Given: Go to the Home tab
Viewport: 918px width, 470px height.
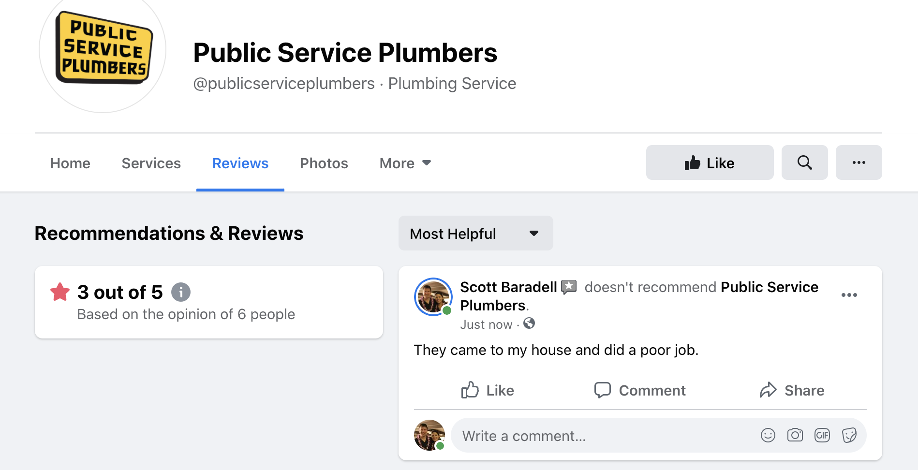Looking at the screenshot, I should pyautogui.click(x=70, y=163).
